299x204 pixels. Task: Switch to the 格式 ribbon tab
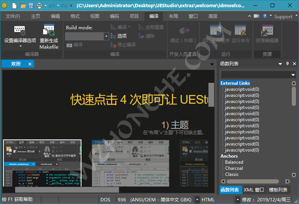pos(75,16)
